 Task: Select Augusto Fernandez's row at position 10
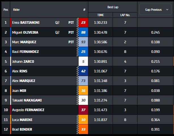coord(28,110)
